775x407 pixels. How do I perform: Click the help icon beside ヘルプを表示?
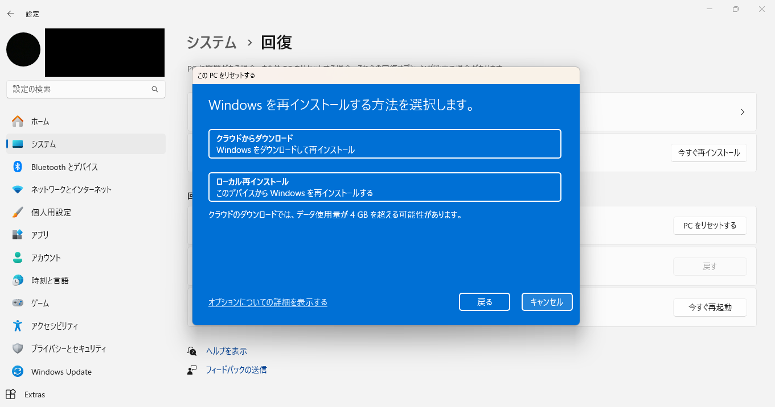pyautogui.click(x=192, y=351)
